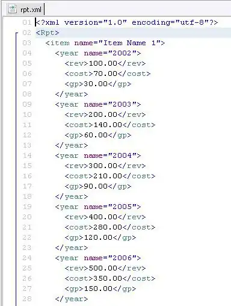
Task: Click the rev value 300.00 line
Action: click(x=105, y=166)
